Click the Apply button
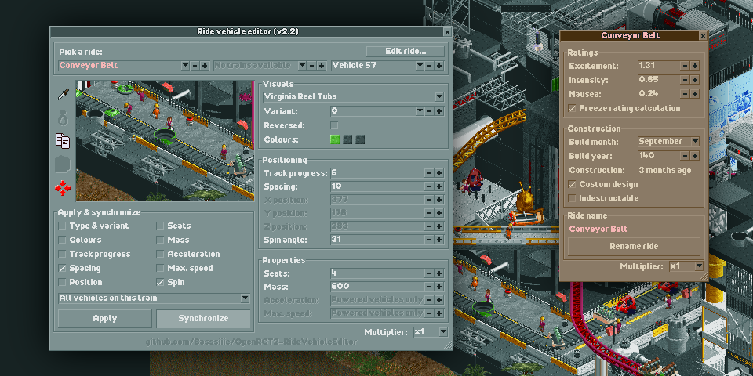This screenshot has width=753, height=376. (x=104, y=319)
